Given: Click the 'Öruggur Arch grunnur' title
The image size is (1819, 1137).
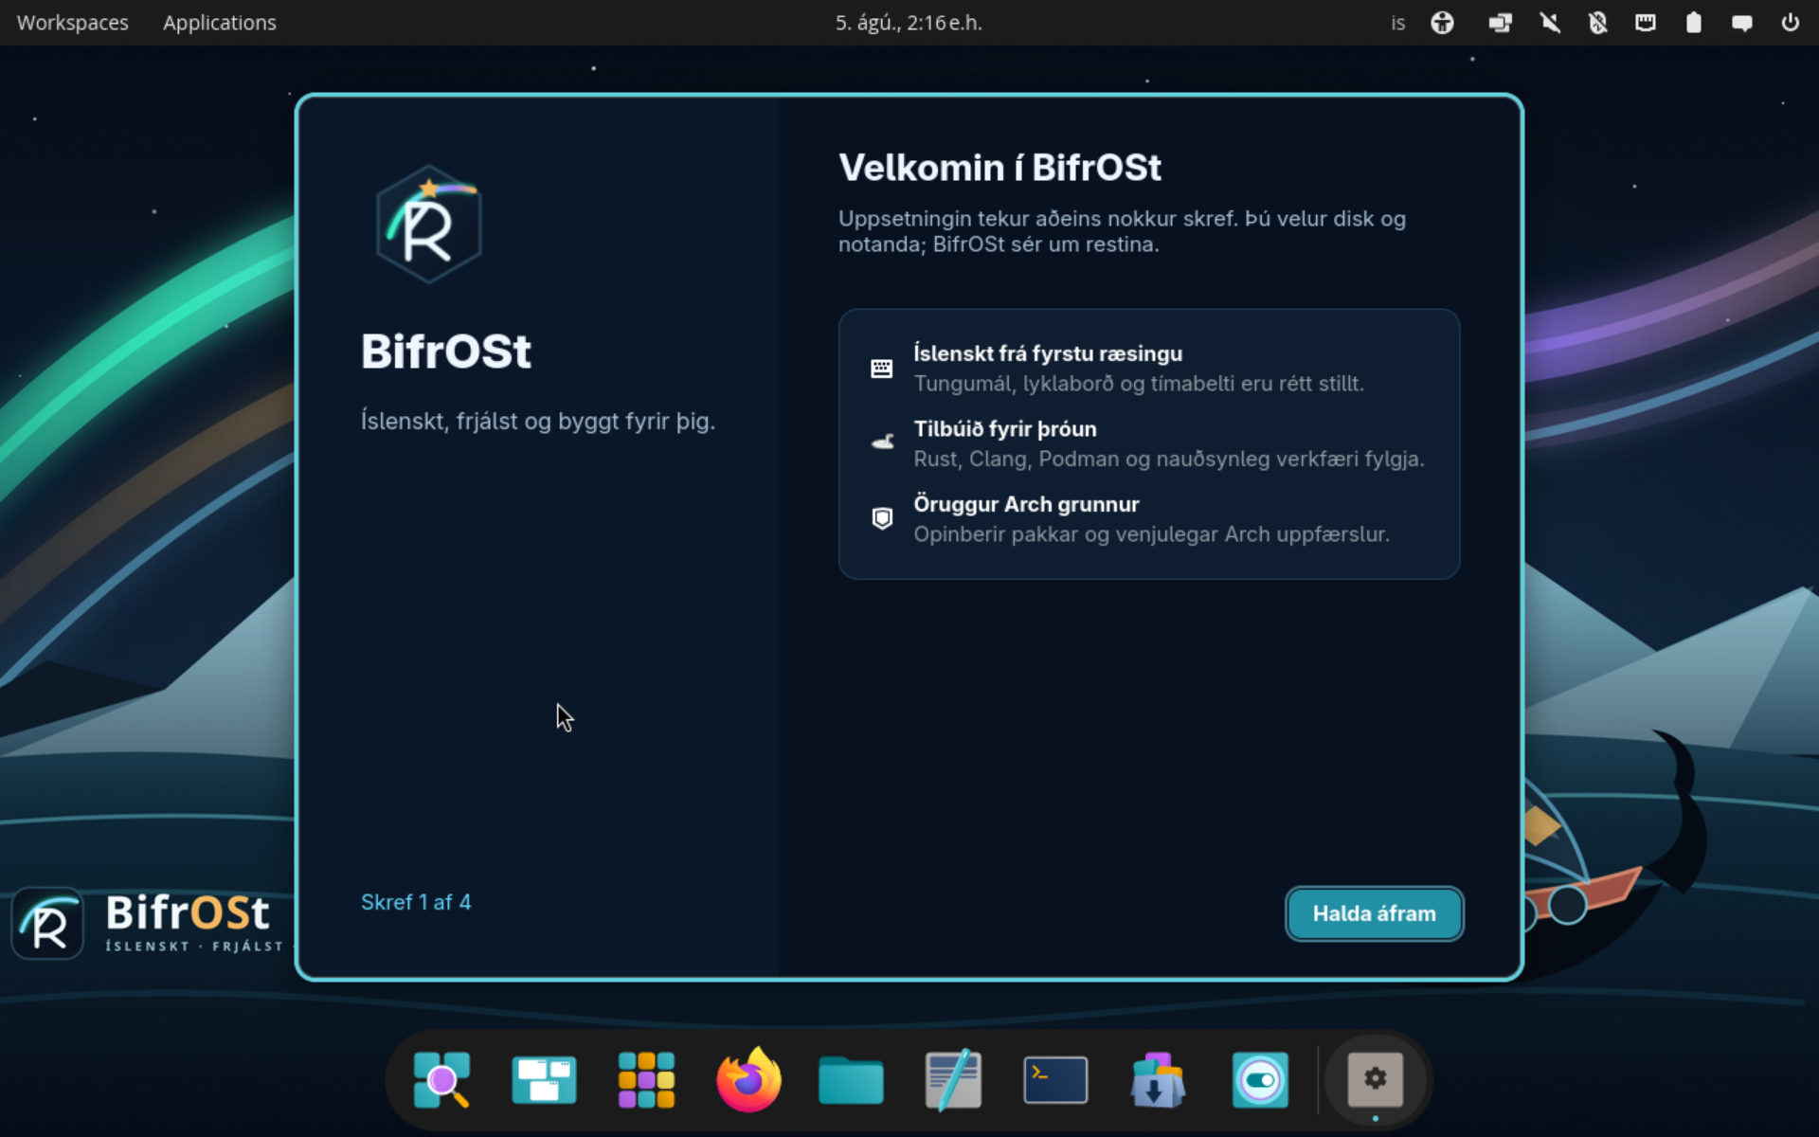Looking at the screenshot, I should click(1026, 504).
